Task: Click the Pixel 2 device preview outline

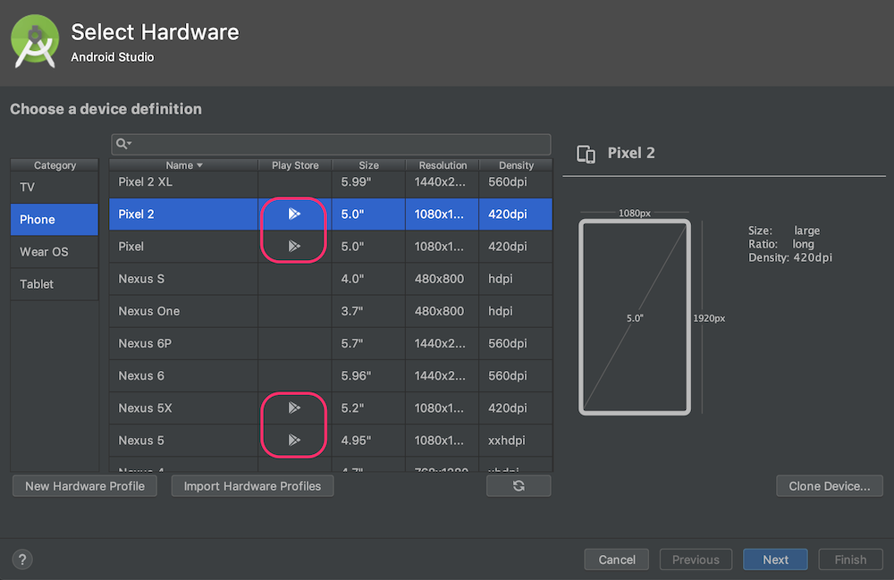Action: 635,317
